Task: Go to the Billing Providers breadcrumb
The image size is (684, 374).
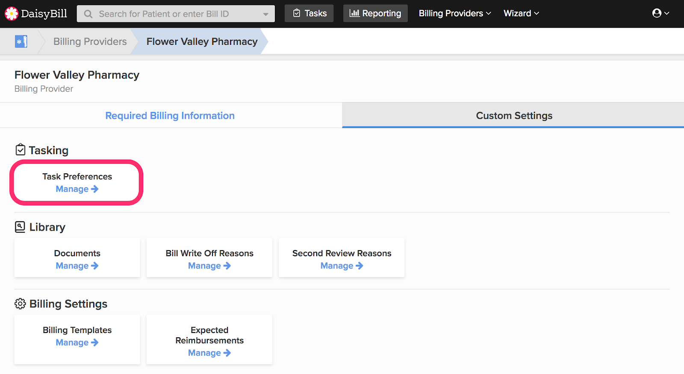Action: click(90, 41)
